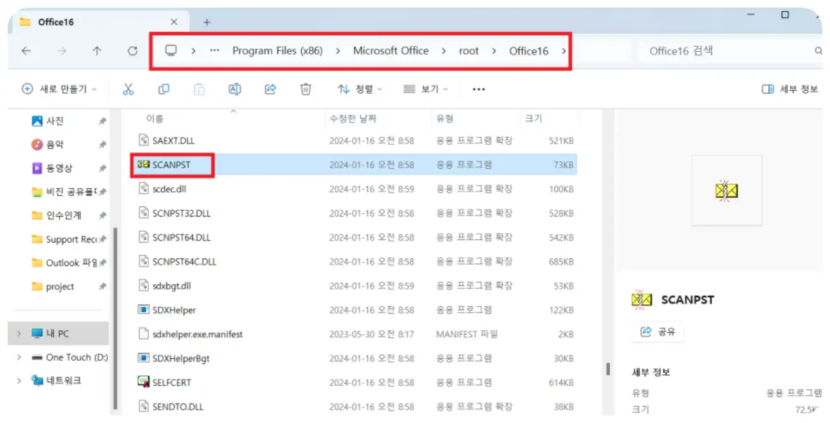Refresh the Office16 folder view

coord(132,51)
